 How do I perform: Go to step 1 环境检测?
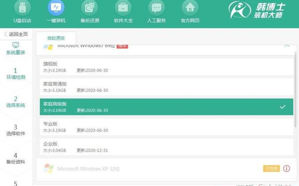pyautogui.click(x=16, y=74)
